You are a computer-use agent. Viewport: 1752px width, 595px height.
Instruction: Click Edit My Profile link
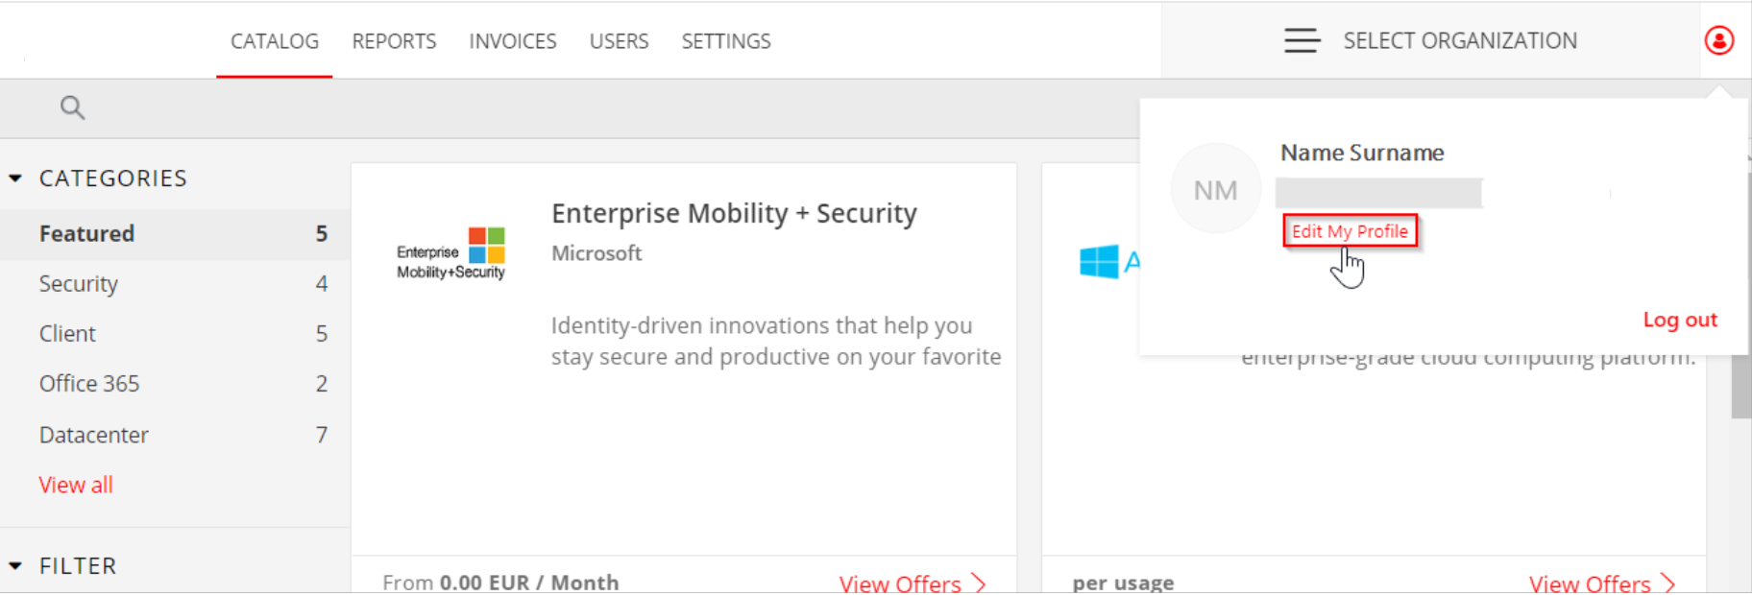[x=1350, y=231]
